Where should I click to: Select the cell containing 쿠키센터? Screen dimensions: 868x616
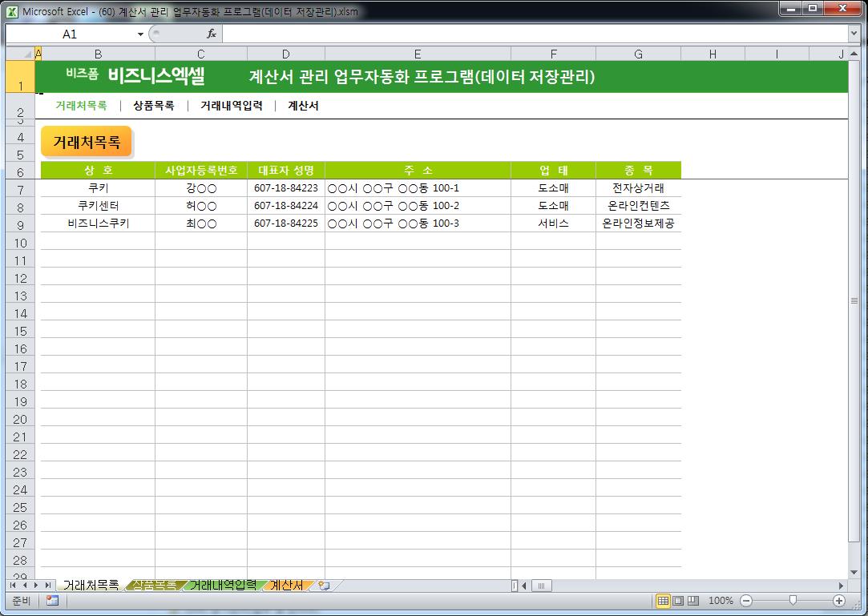[x=98, y=206]
